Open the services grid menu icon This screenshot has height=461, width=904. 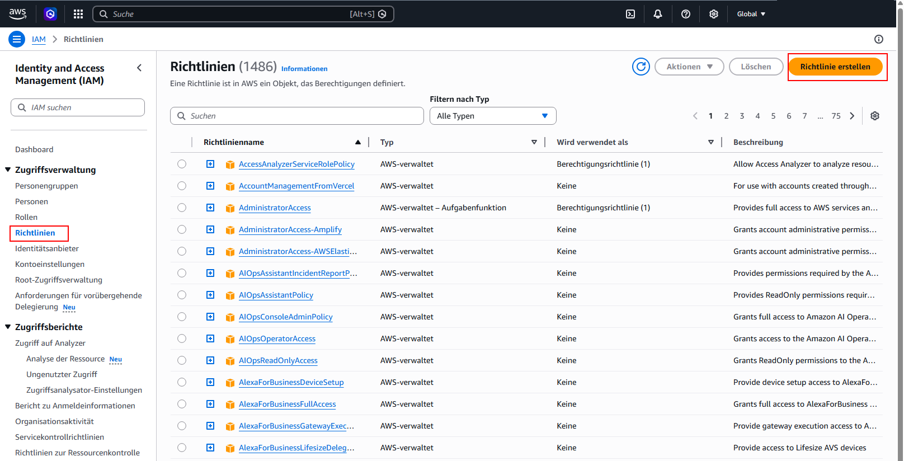78,14
